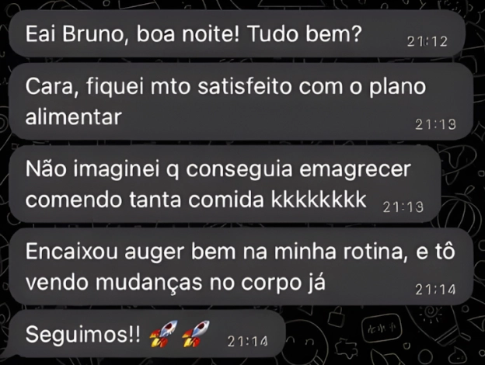Viewport: 485px width, 365px height.
Task: Click the 'plano alimentar' message bubble
Action: [x=241, y=102]
